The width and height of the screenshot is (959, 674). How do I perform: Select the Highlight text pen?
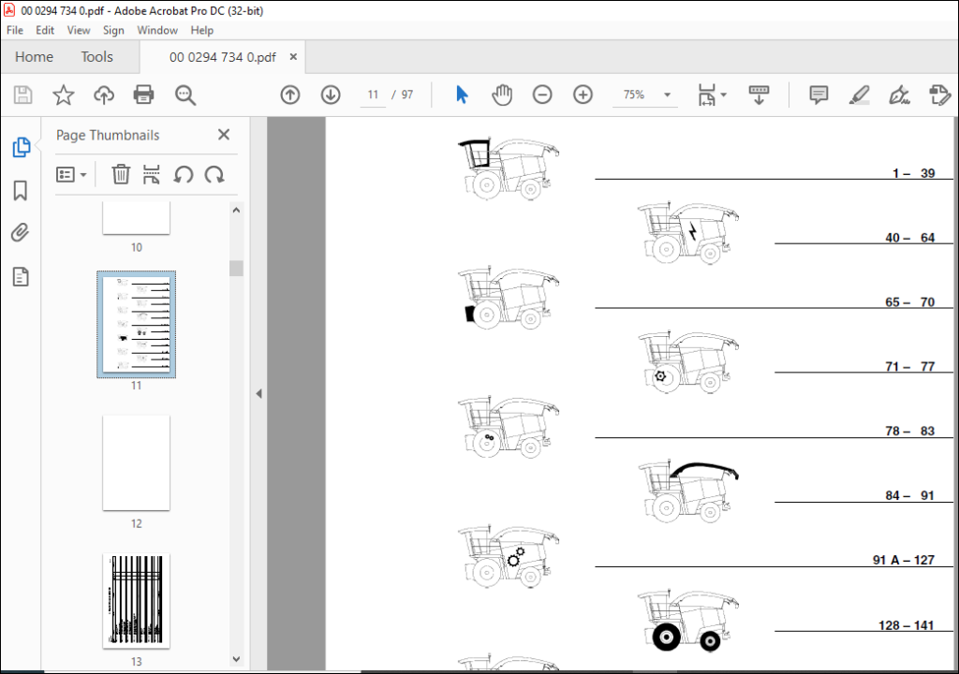[x=859, y=95]
